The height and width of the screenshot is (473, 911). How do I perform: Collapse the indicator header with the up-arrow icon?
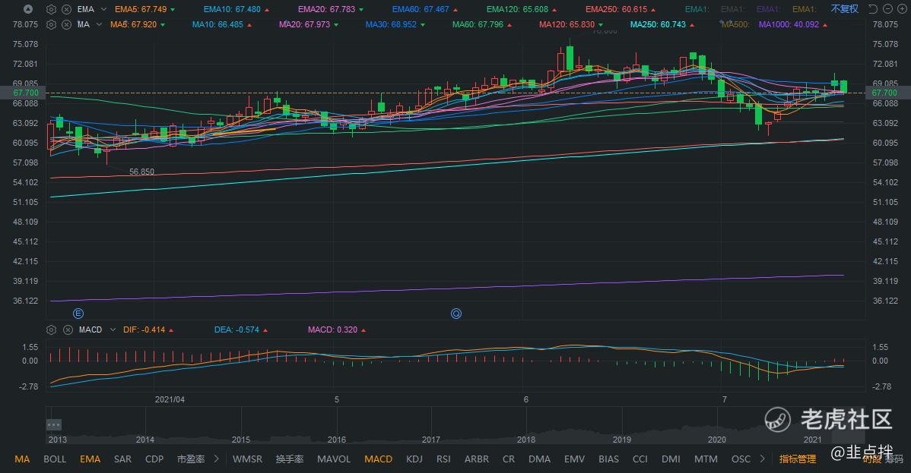pyautogui.click(x=28, y=9)
